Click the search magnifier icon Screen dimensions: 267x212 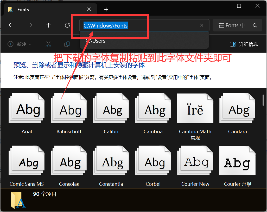pyautogui.click(x=255, y=25)
